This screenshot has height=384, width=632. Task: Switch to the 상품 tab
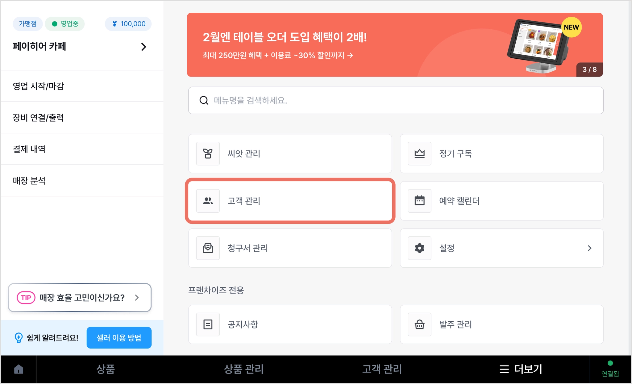click(106, 369)
